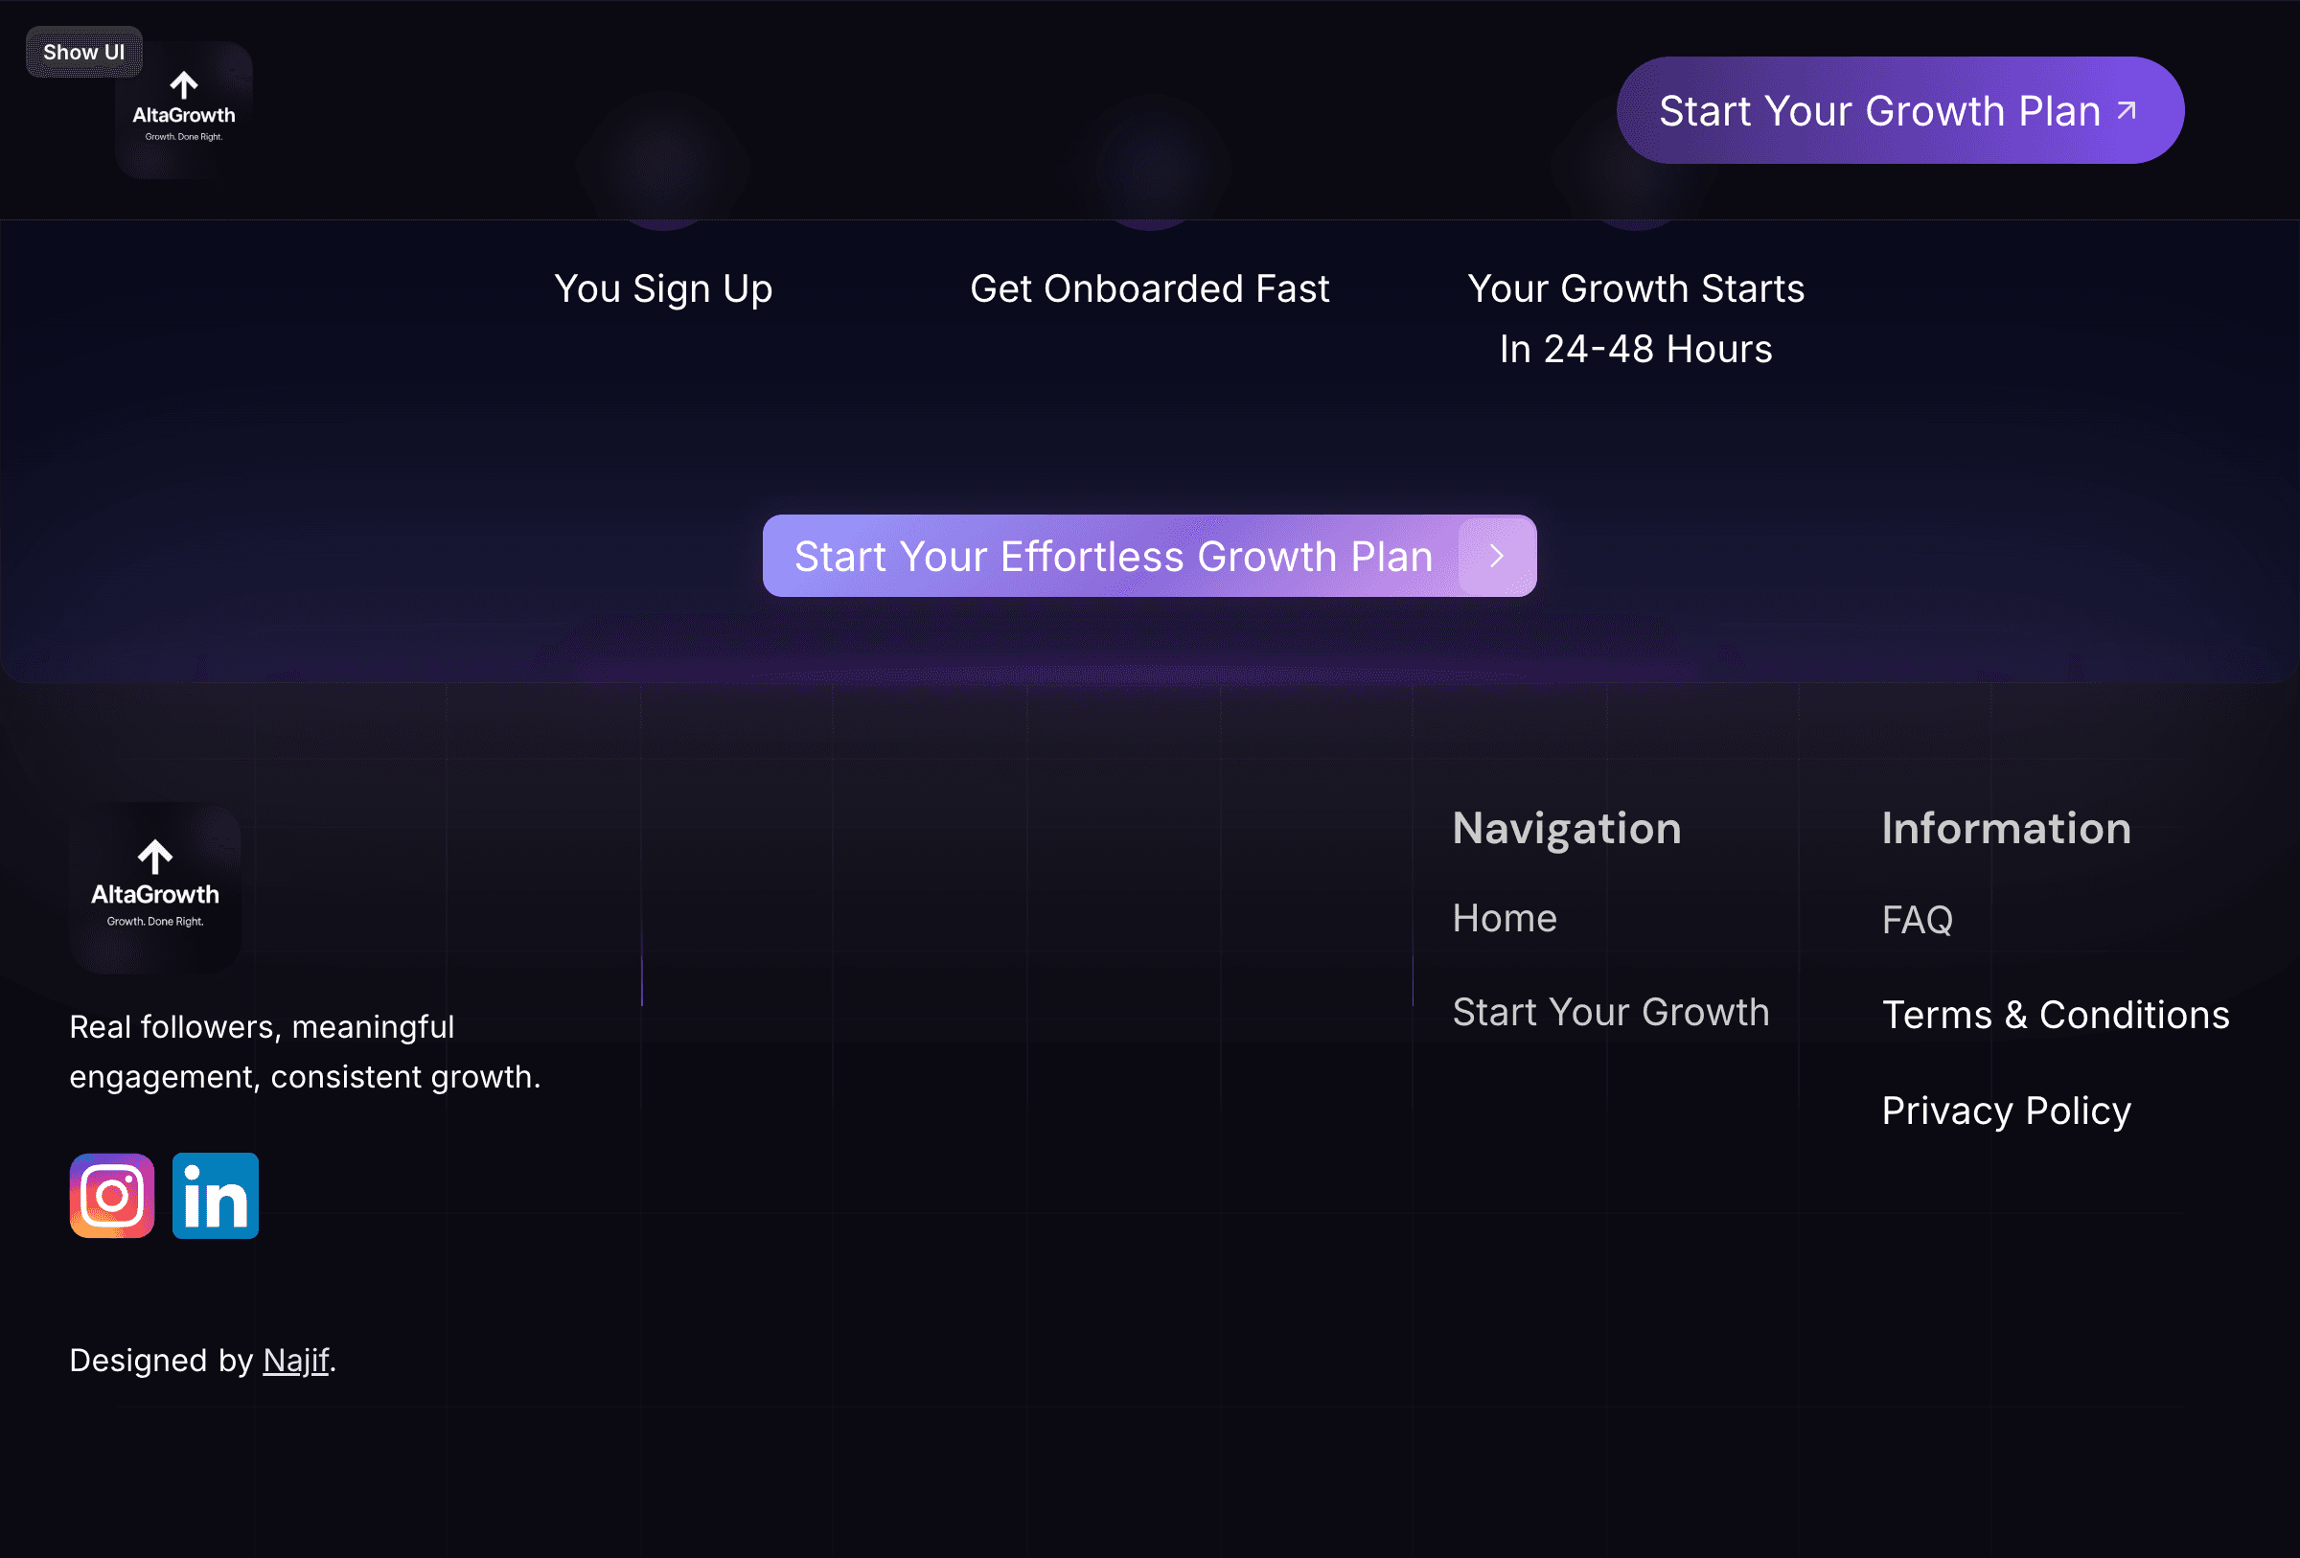This screenshot has height=1558, width=2300.
Task: Click the AltaGrowth footer logo
Action: [155, 887]
